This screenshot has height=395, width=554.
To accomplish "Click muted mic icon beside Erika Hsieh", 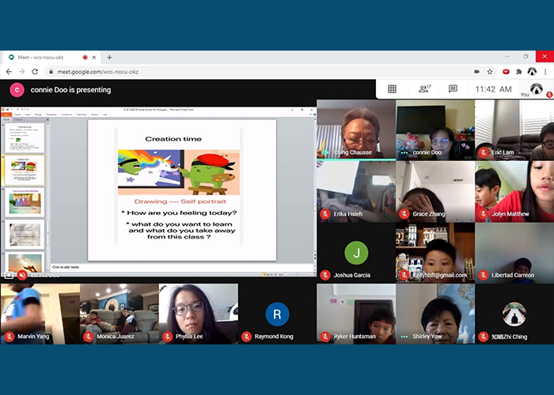I will (325, 214).
